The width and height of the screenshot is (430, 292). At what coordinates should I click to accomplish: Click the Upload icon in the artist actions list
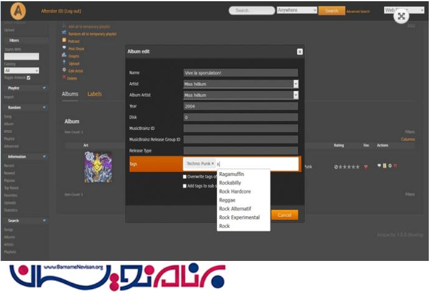(64, 62)
